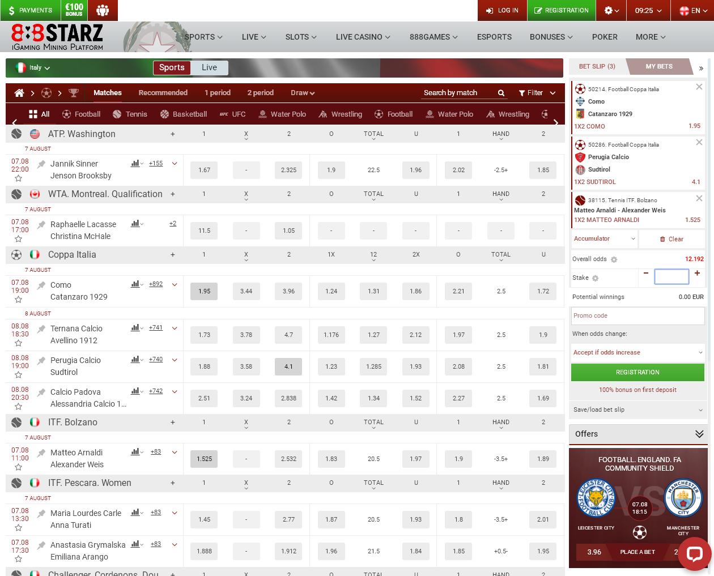Click the home icon in the breadcrumb bar
Image resolution: width=714 pixels, height=576 pixels.
point(19,92)
